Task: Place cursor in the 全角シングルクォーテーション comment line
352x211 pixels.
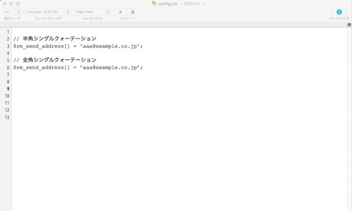Action: pos(55,60)
